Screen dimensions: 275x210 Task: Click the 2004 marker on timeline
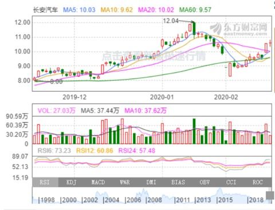(111, 200)
